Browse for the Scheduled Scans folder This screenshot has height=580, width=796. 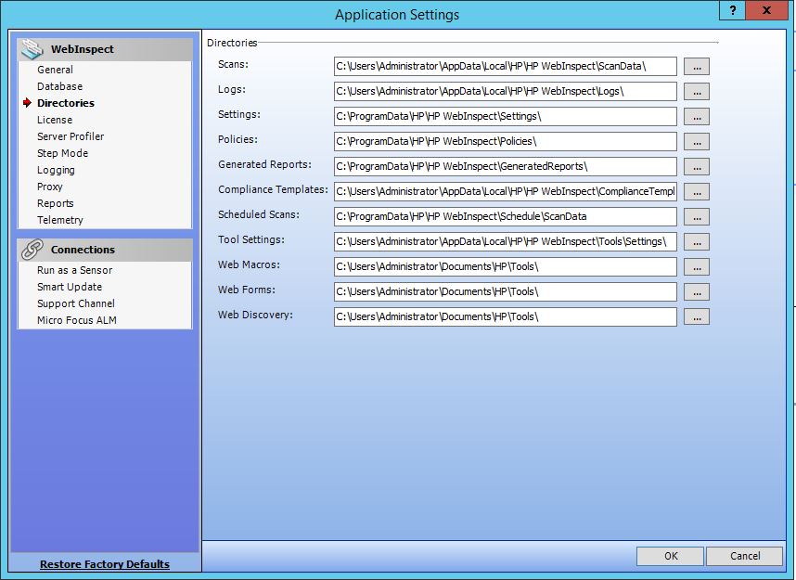tap(695, 216)
